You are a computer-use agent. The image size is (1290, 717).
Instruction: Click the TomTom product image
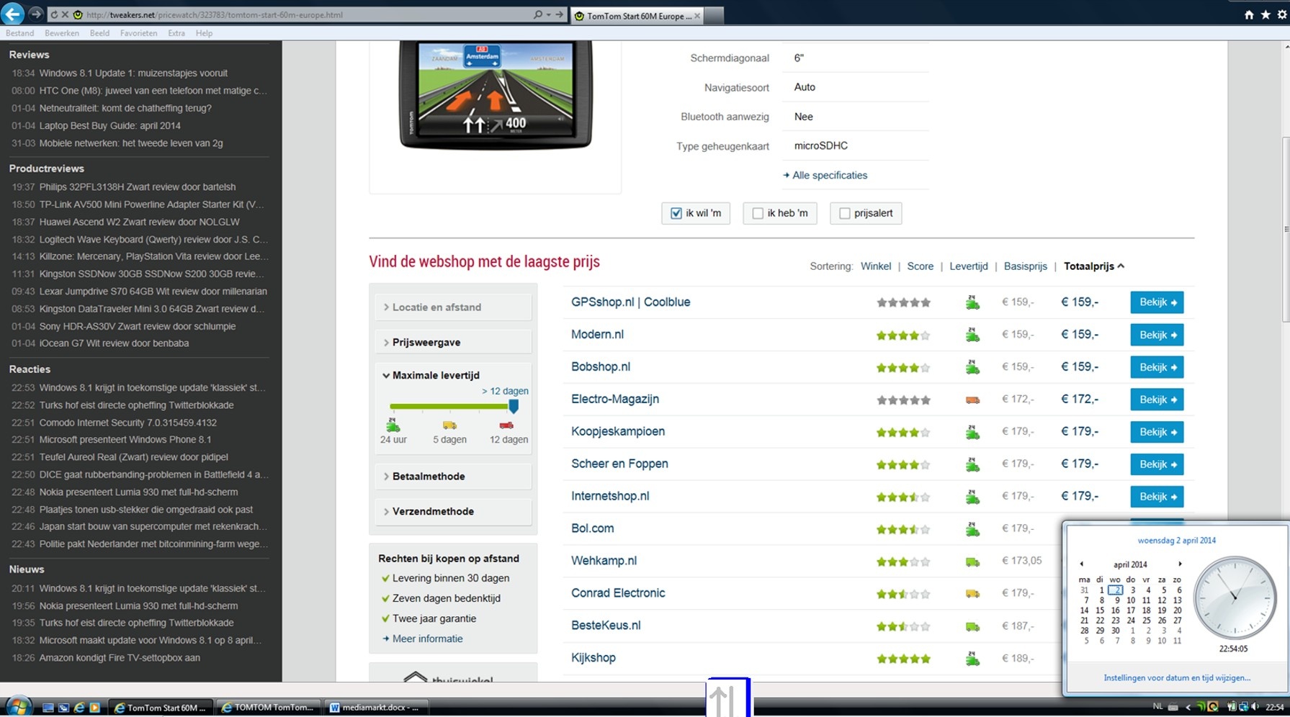[496, 94]
